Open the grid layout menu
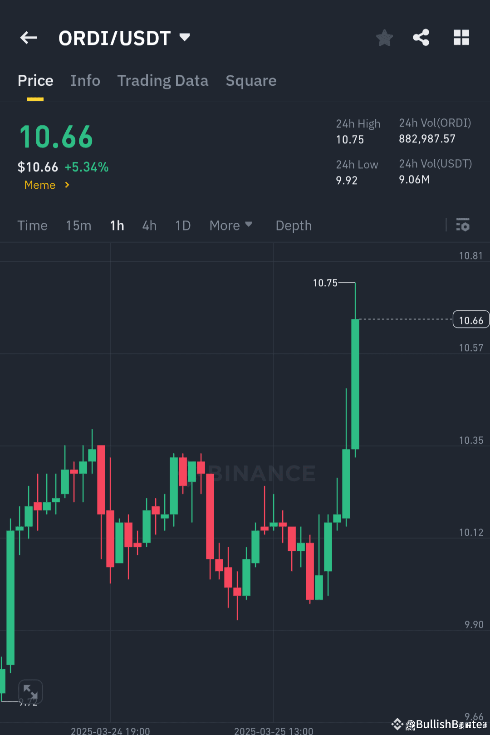 461,38
